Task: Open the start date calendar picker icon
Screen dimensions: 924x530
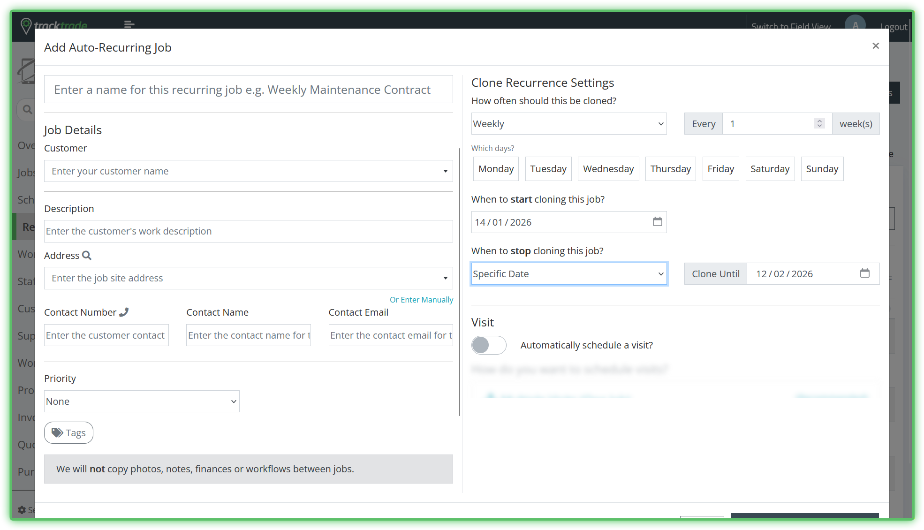Action: 657,222
